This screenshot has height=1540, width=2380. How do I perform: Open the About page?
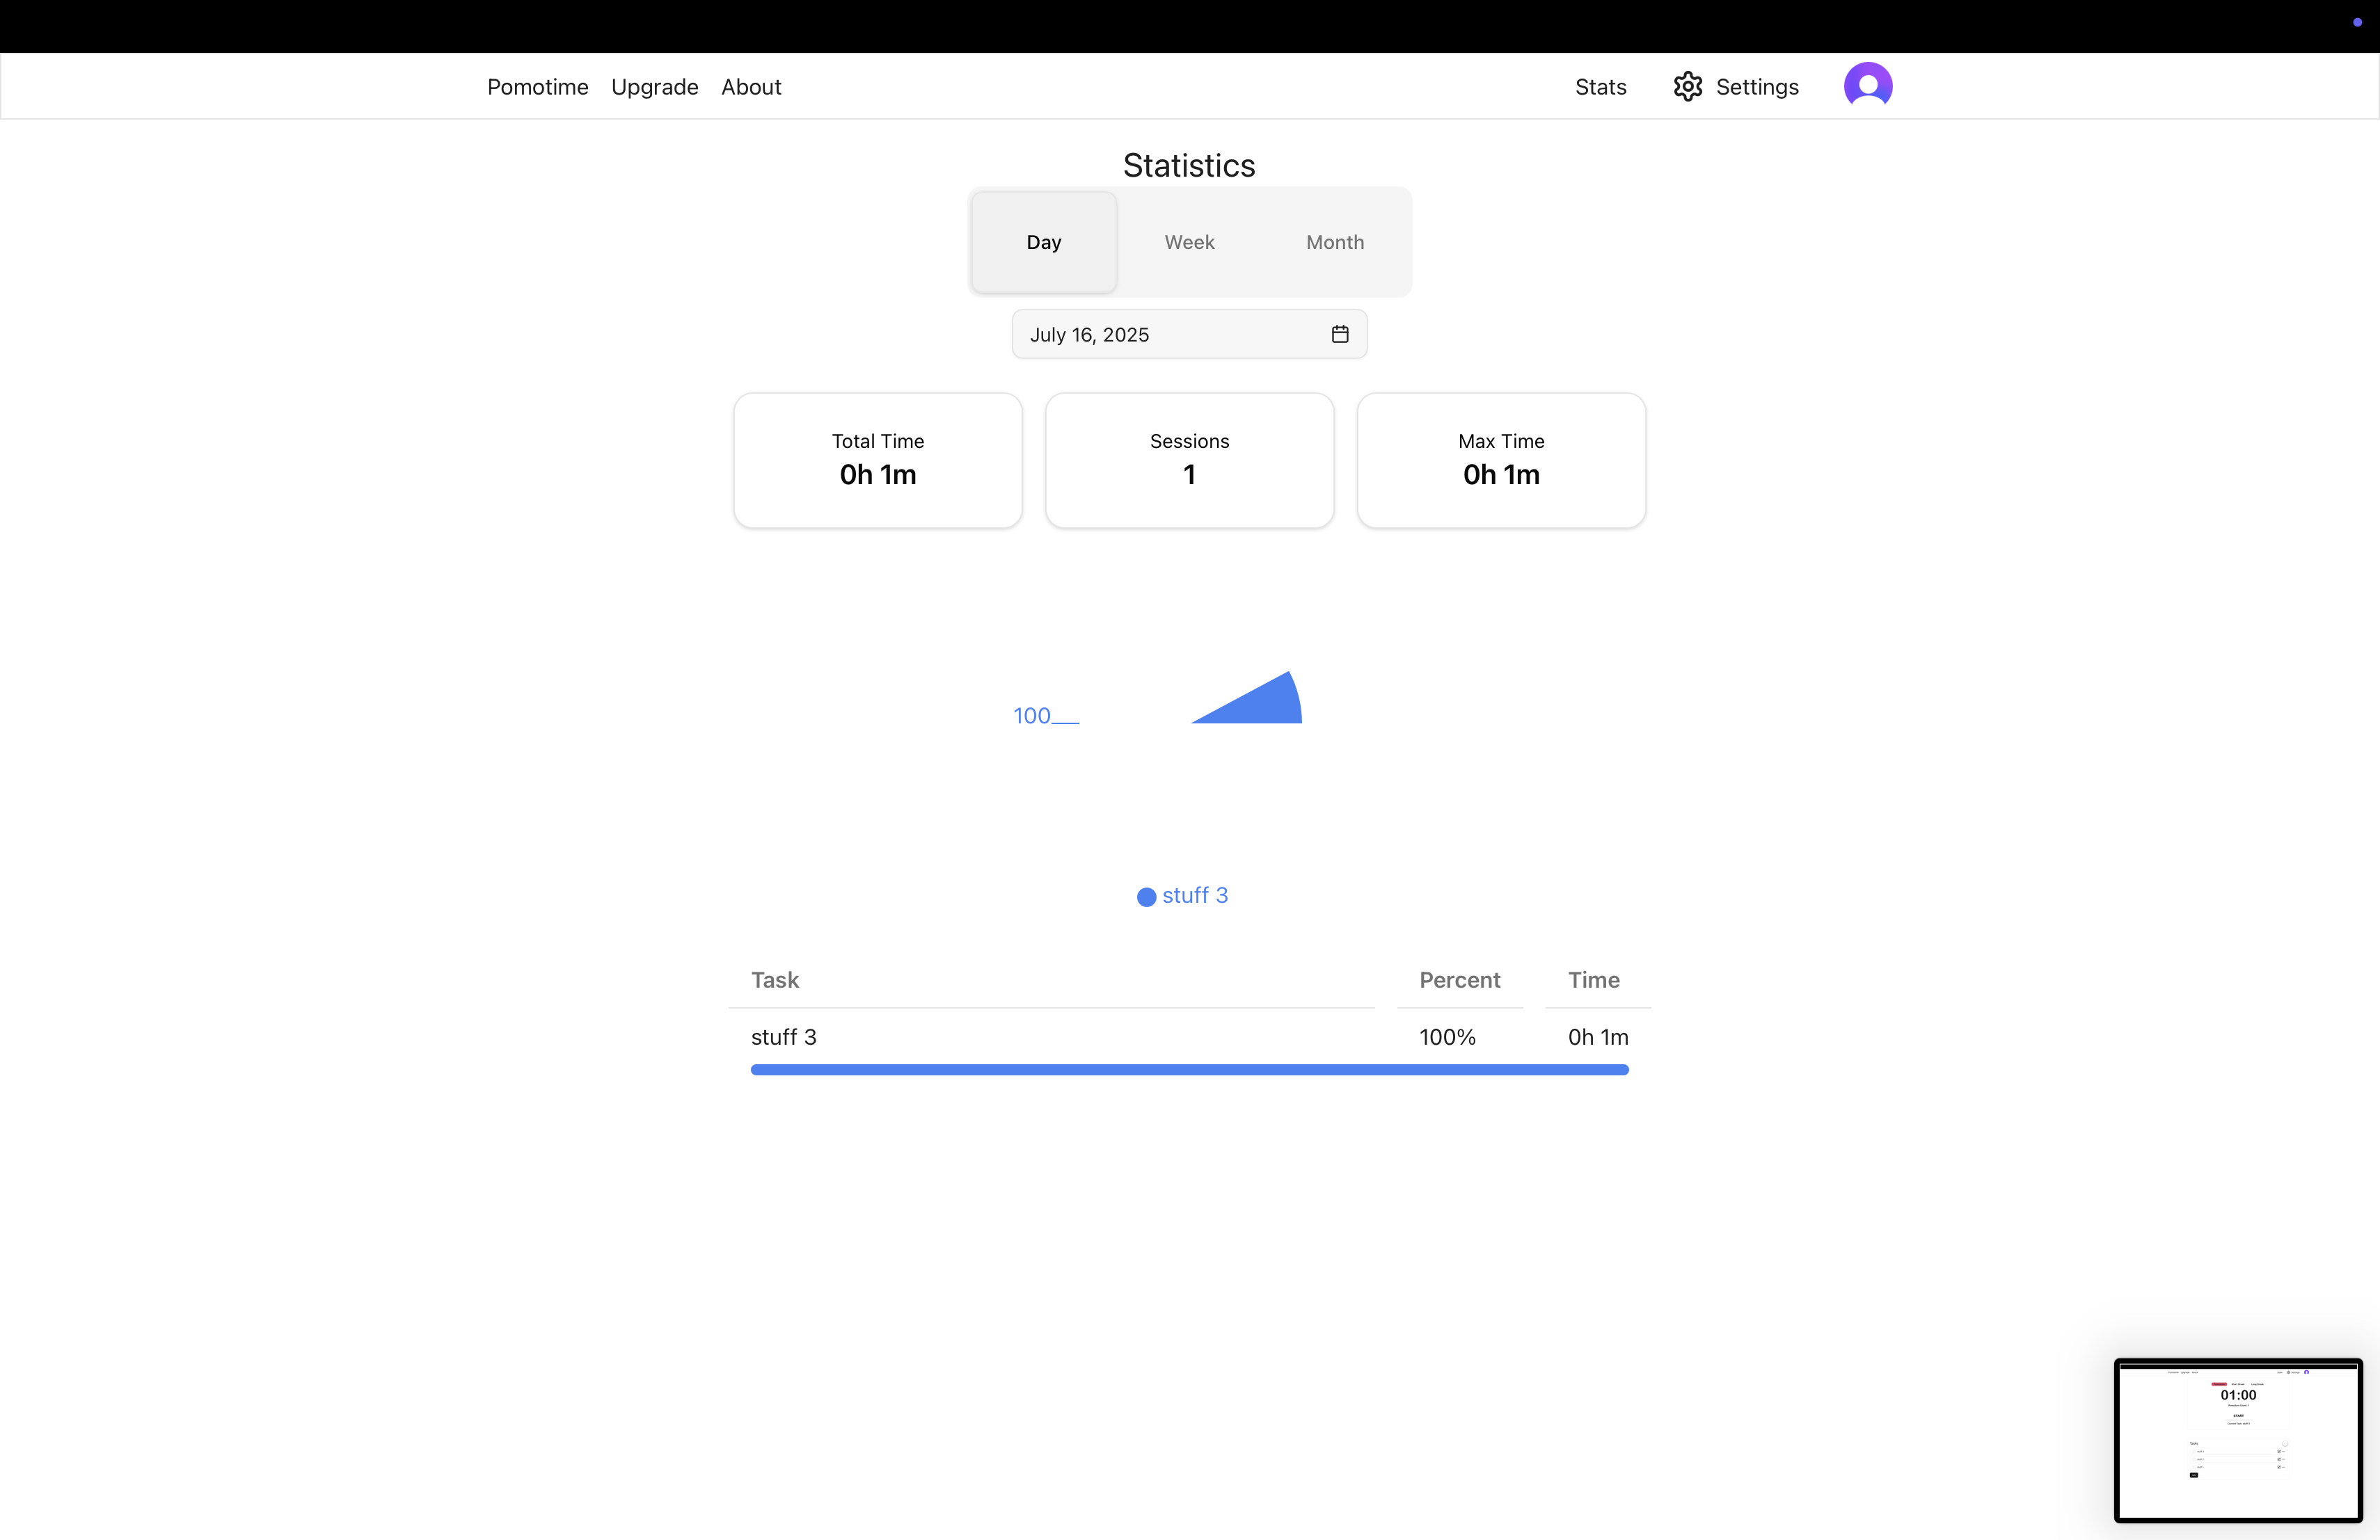[751, 87]
